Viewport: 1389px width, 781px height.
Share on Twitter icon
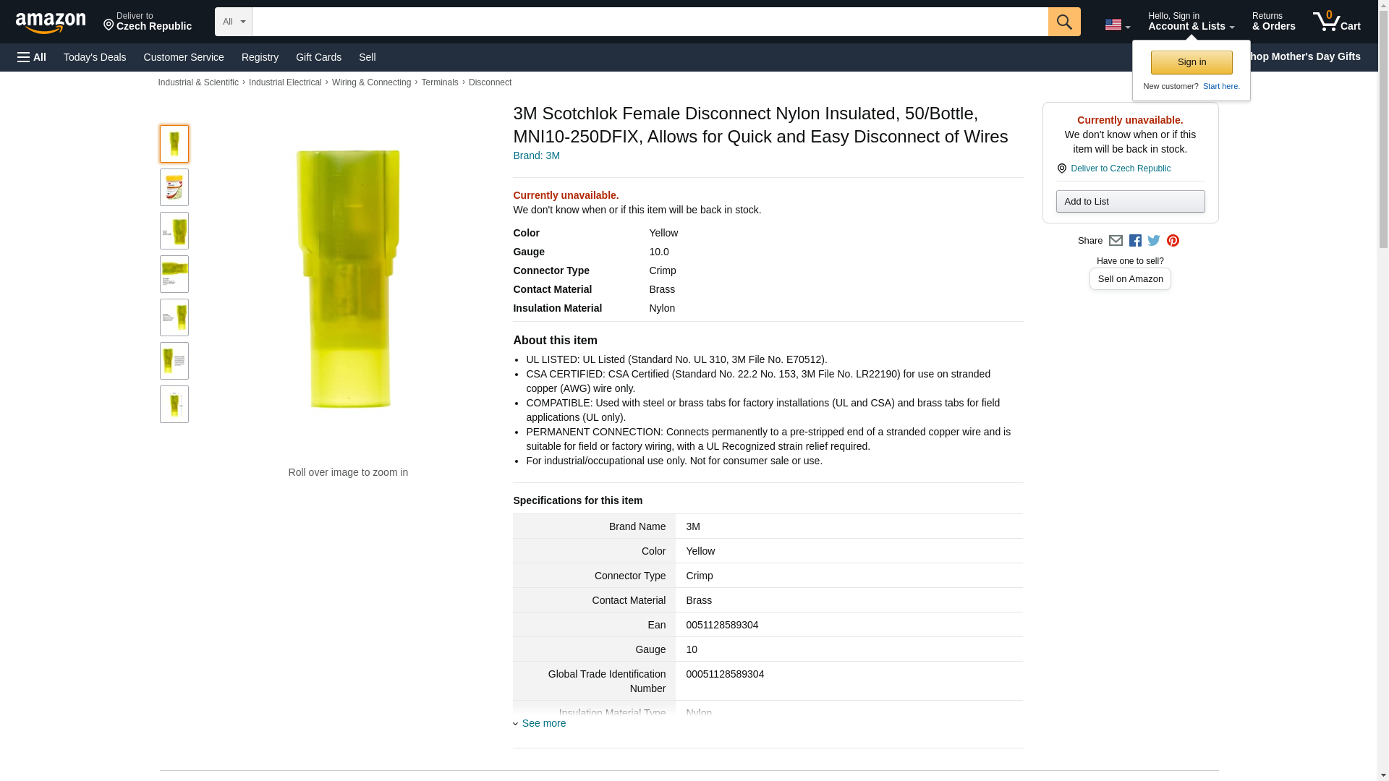(x=1154, y=241)
